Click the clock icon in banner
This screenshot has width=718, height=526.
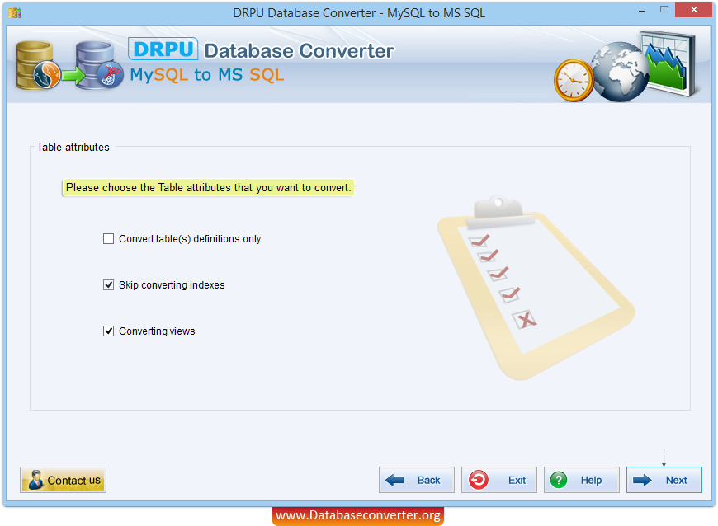point(574,80)
